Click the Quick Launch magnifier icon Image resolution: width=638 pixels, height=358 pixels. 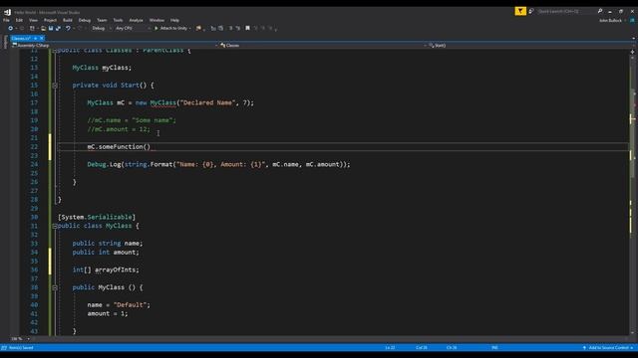[600, 11]
